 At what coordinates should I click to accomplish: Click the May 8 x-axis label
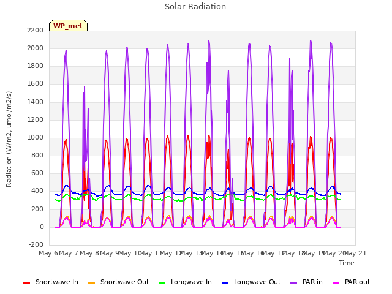point(89,253)
